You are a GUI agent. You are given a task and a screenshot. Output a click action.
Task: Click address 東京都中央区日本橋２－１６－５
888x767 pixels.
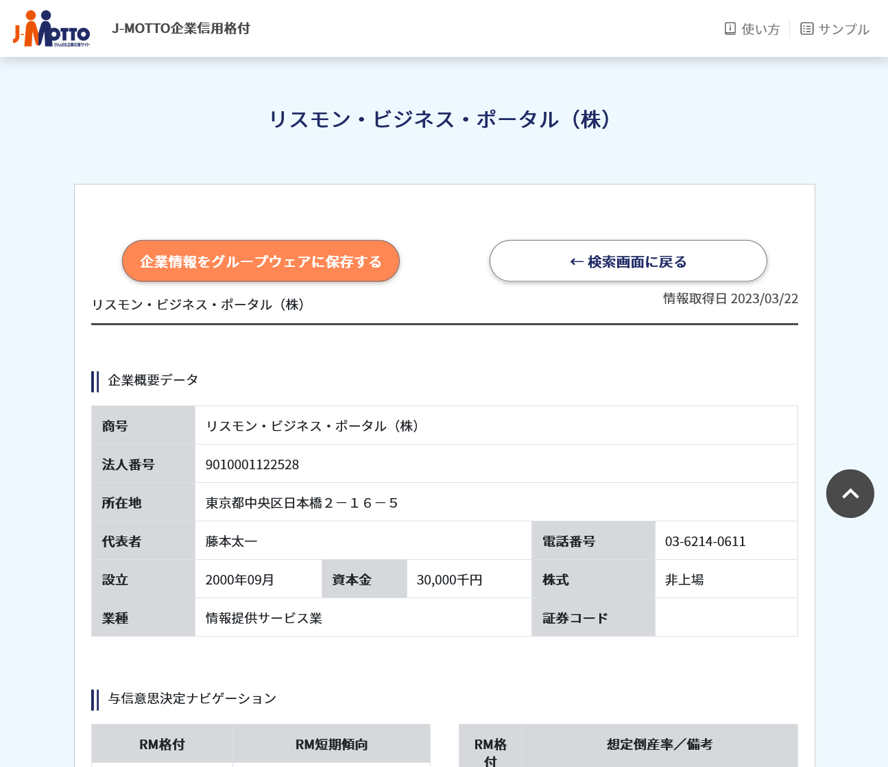tap(302, 503)
